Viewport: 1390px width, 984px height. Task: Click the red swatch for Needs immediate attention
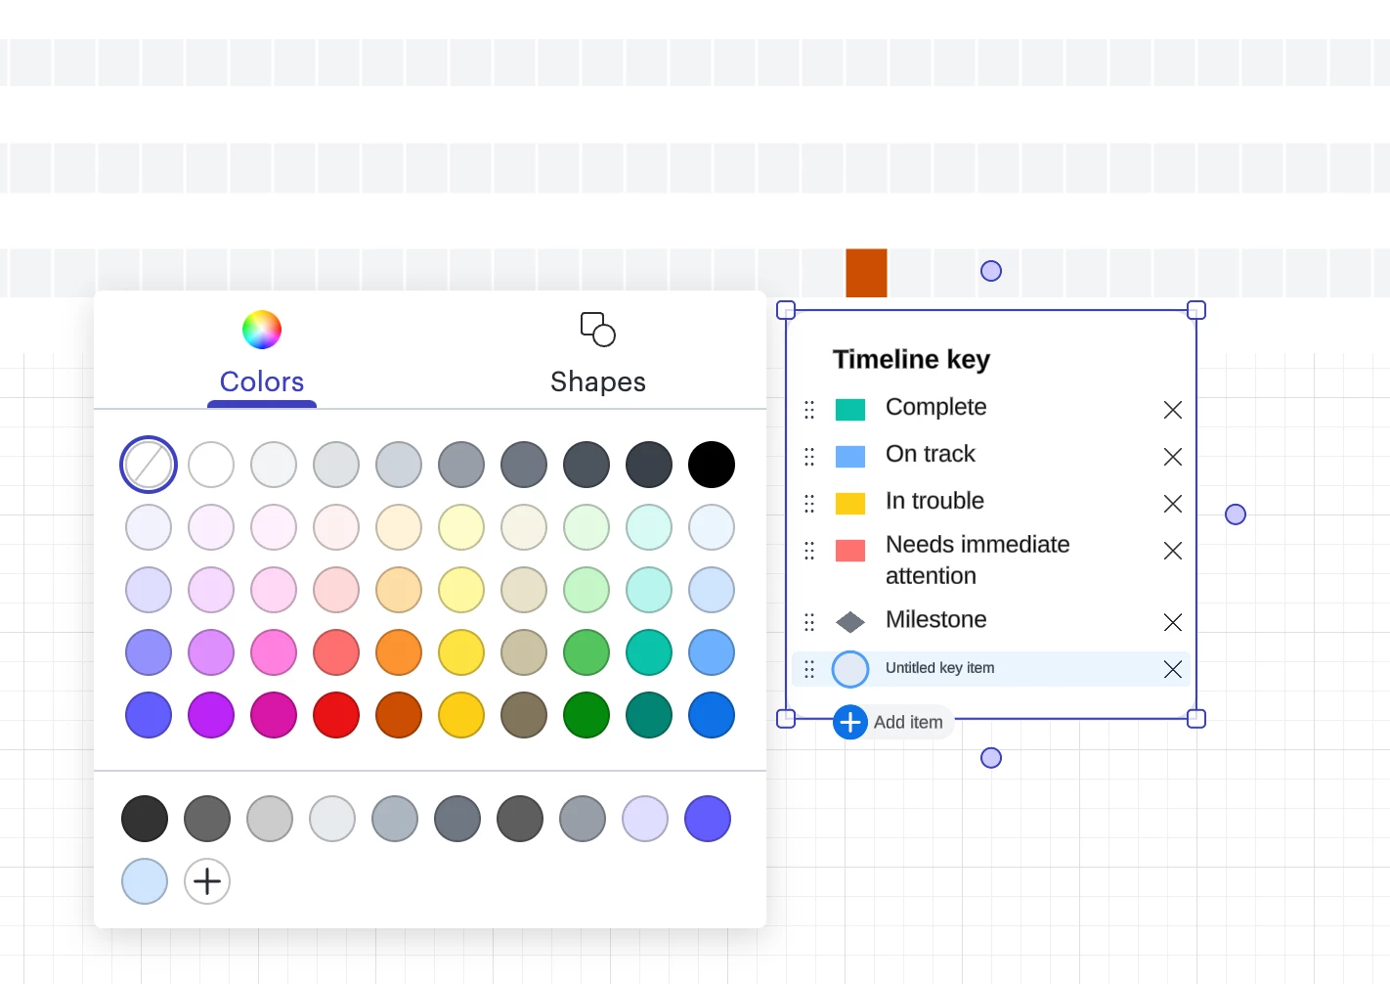tap(850, 551)
